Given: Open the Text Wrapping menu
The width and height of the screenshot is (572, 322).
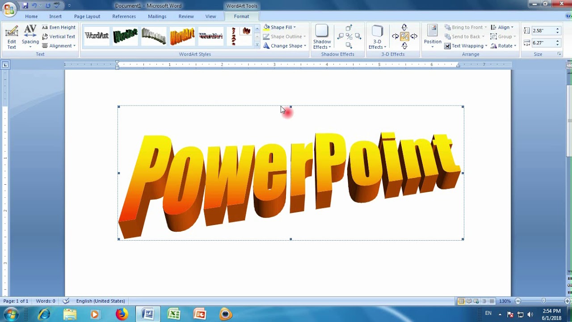Looking at the screenshot, I should tap(465, 46).
